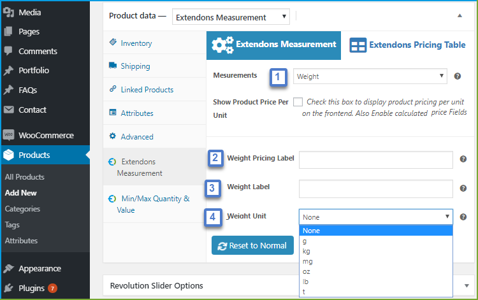This screenshot has height=300, width=478.
Task: Click the help icon beside Weight Unit
Action: point(463,217)
